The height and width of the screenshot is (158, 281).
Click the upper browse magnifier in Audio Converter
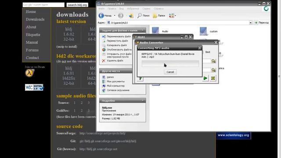(x=213, y=61)
